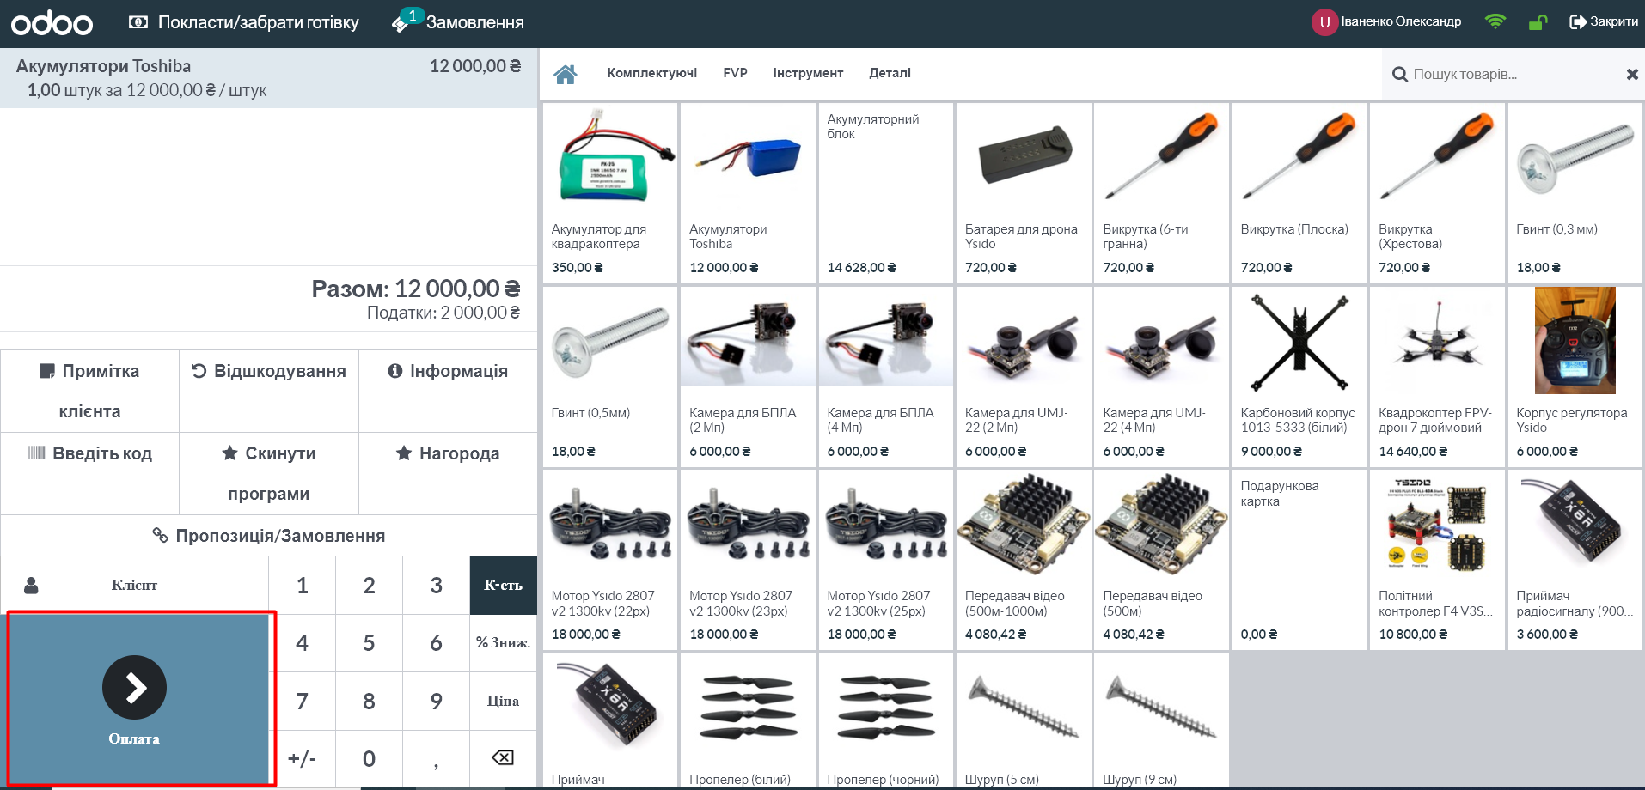Open the Інструмент category

pyautogui.click(x=807, y=74)
